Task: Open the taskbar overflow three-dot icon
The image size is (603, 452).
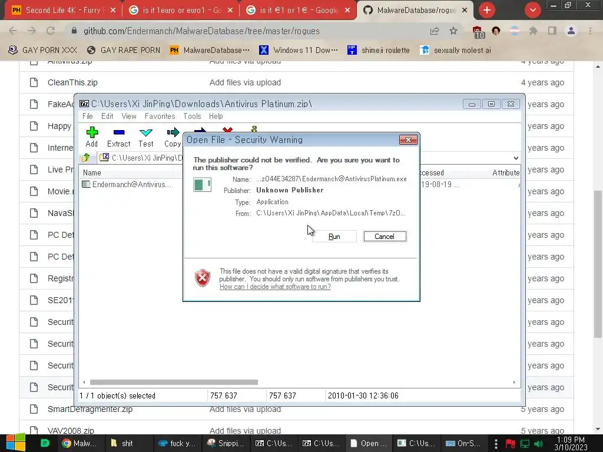Action: tap(496, 444)
